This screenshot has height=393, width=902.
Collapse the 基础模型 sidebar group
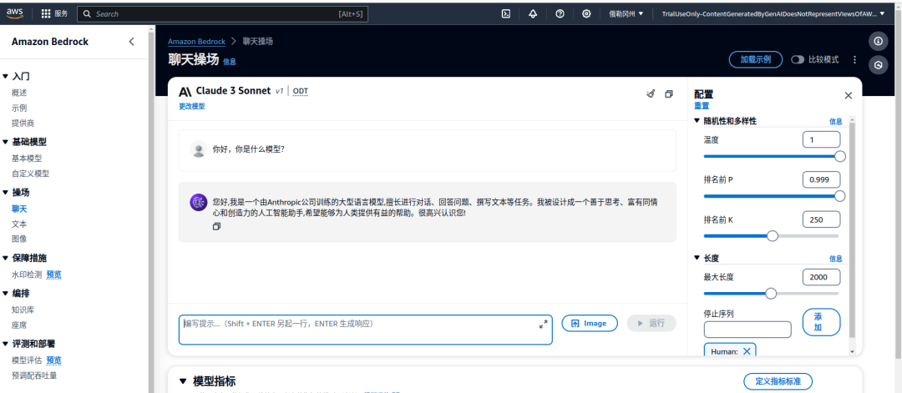tap(6, 142)
